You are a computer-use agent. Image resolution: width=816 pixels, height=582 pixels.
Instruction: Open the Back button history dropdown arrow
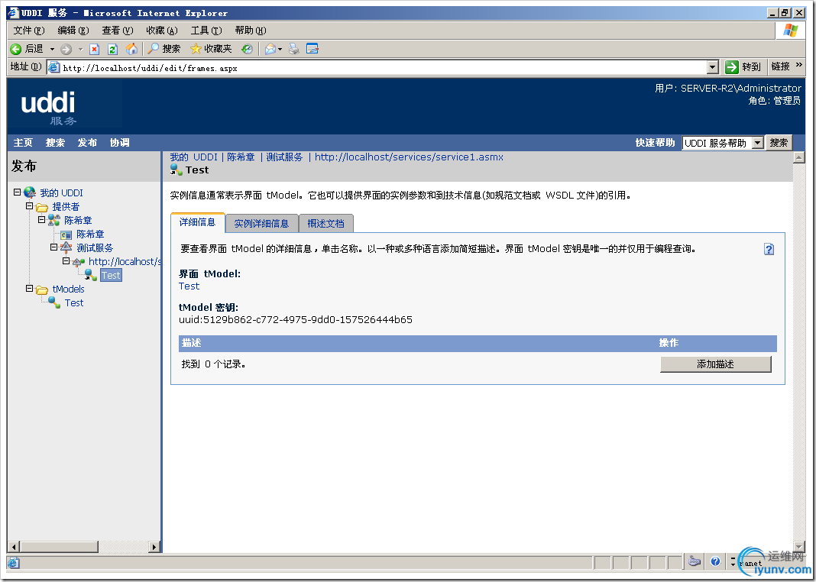[52, 49]
